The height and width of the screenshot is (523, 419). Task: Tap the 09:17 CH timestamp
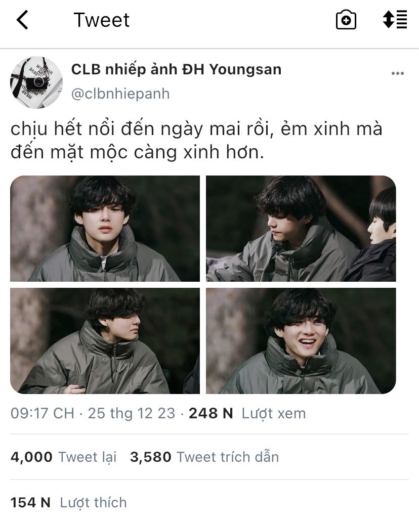coord(43,414)
